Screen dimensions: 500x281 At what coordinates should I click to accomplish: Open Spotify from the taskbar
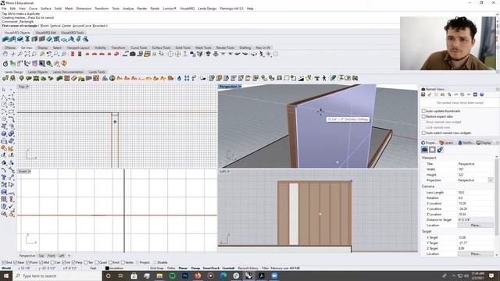click(x=172, y=276)
